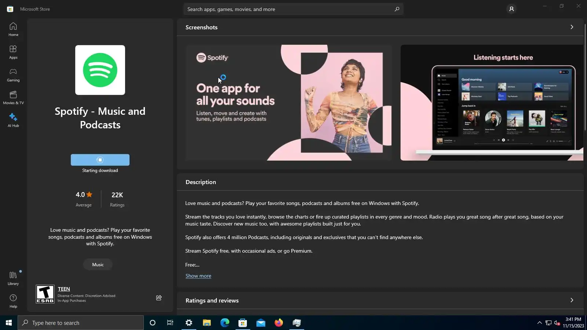The image size is (587, 330).
Task: Stop the Spotify download
Action: [x=100, y=160]
